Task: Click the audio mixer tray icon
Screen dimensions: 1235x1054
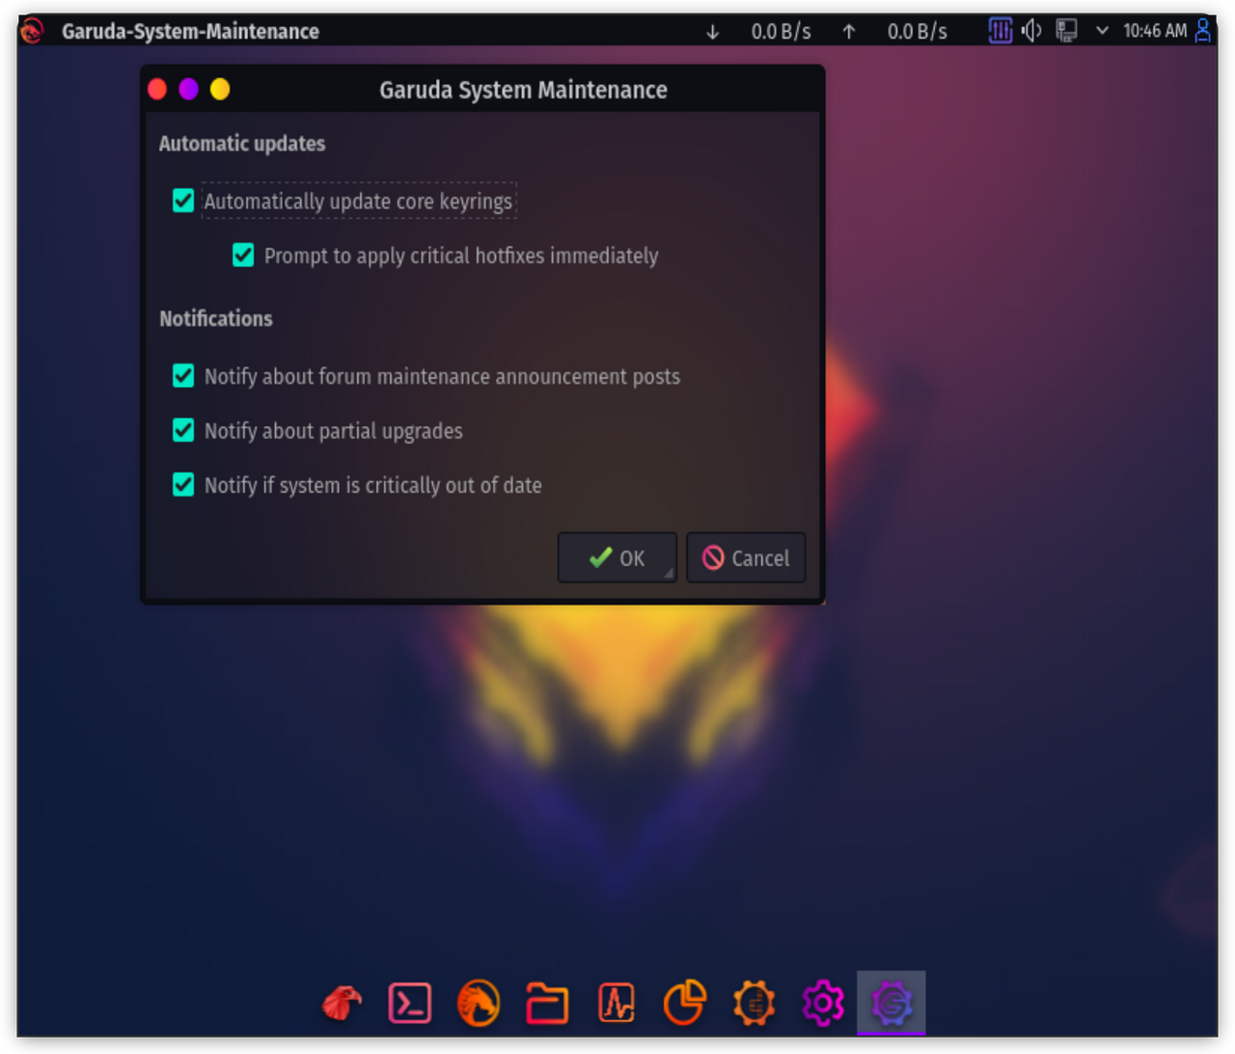Action: 1001,31
